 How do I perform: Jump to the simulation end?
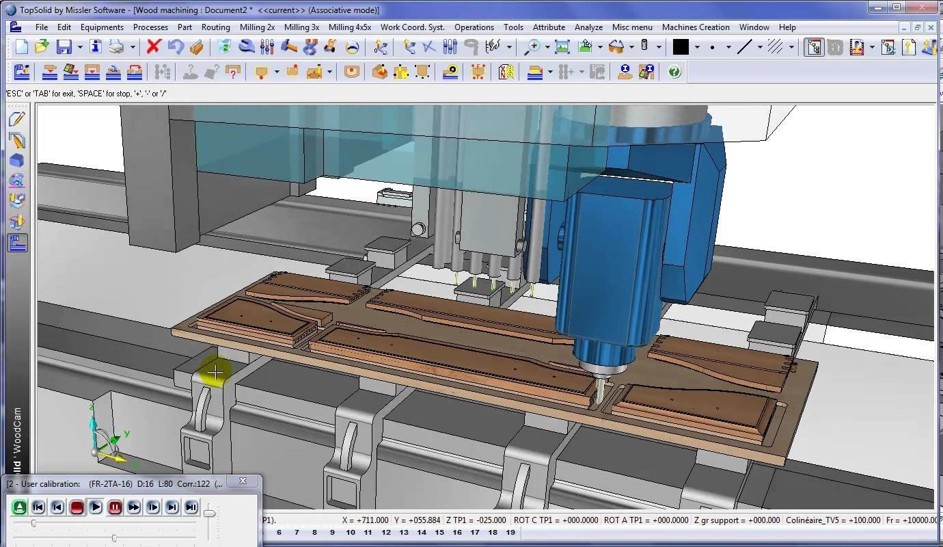tap(191, 507)
